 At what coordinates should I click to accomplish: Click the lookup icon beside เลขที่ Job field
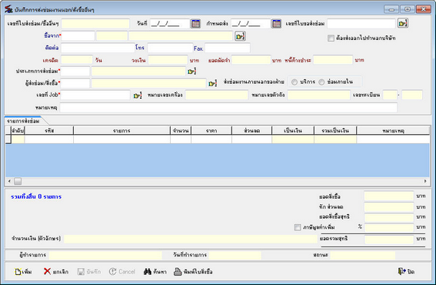138,96
